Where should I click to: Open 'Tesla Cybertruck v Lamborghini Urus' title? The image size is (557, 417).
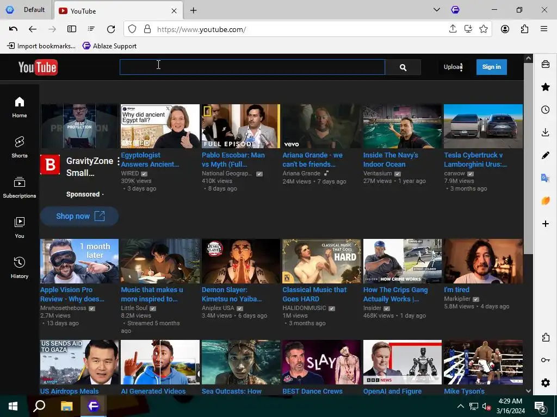pos(475,160)
